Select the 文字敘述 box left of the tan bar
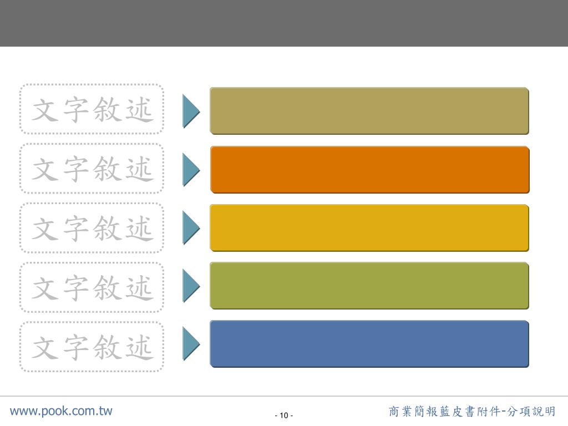The image size is (568, 426). (92, 109)
